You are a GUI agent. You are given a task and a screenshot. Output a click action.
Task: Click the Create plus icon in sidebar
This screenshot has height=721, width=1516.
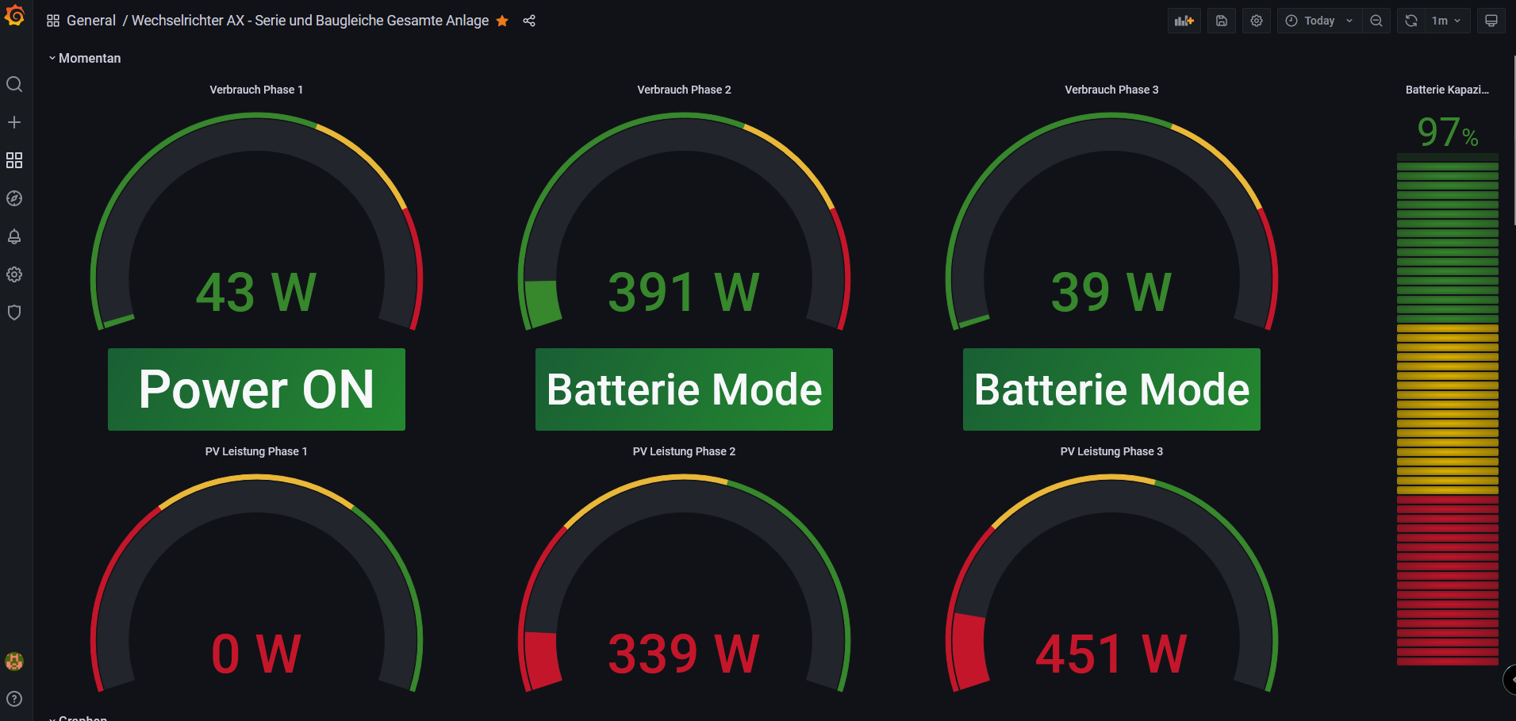(x=14, y=122)
